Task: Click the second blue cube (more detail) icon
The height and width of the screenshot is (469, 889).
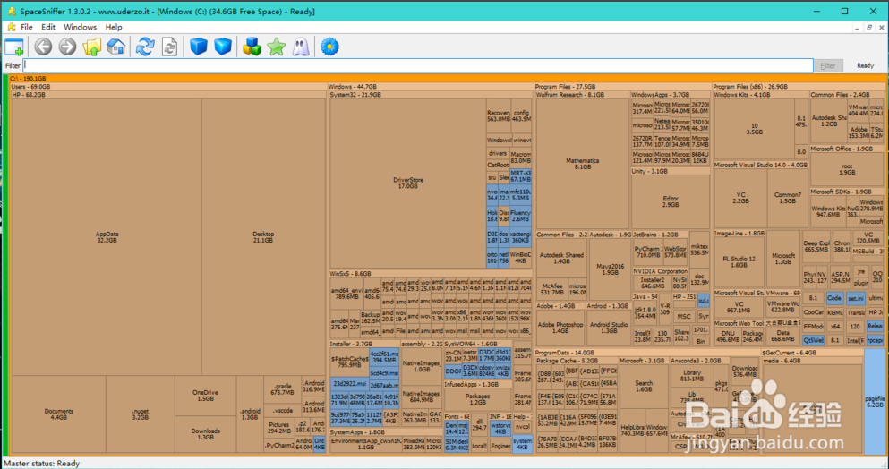Action: [223, 47]
